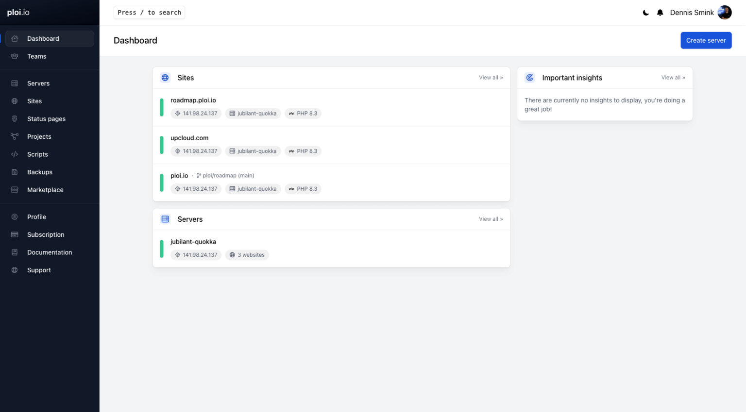Click the Documentation book icon

click(15, 252)
